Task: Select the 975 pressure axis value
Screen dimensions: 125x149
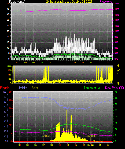Action: pos(116,59)
